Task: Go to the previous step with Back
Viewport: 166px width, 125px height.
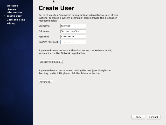Action: coord(138,117)
